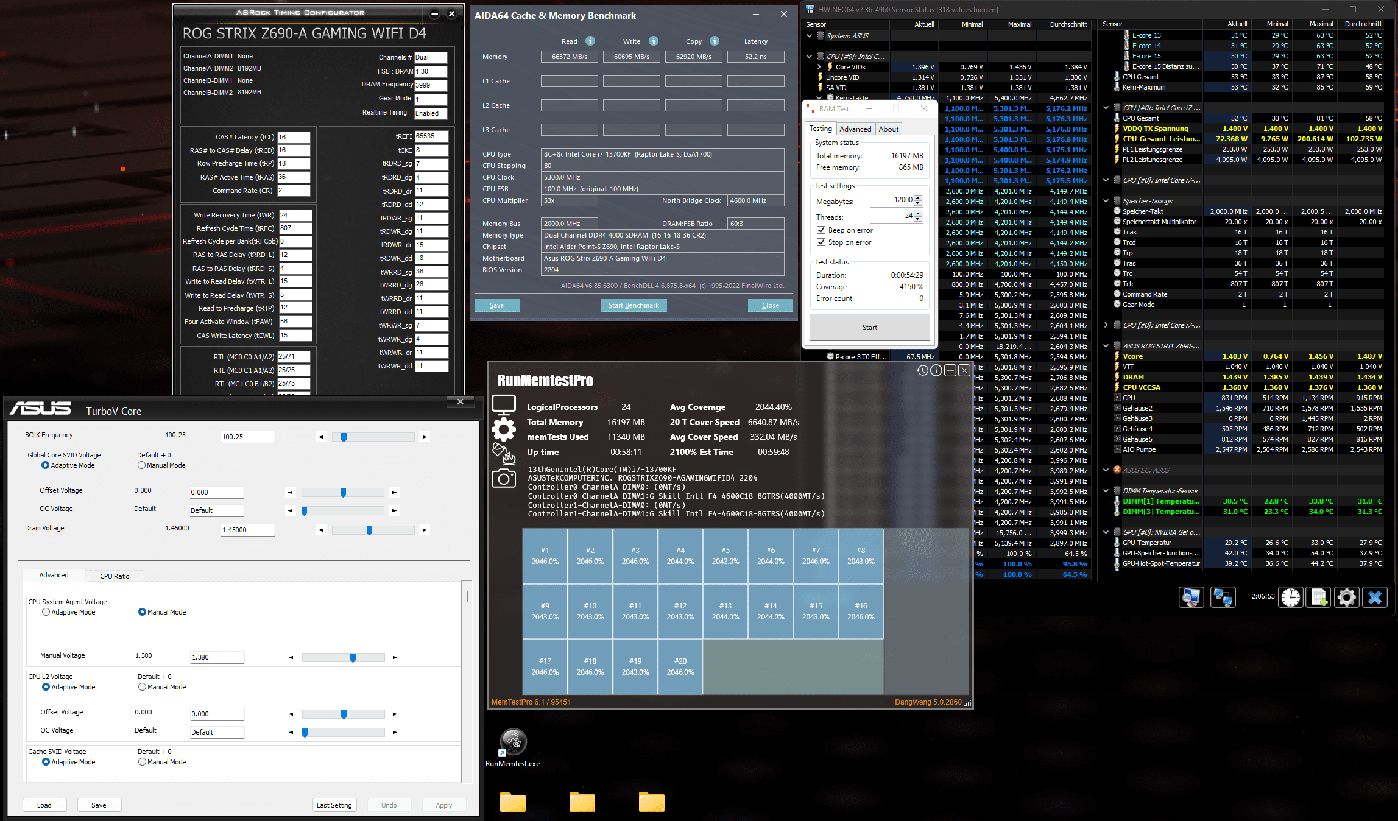Click the Dram Voltage slider handle

369,530
